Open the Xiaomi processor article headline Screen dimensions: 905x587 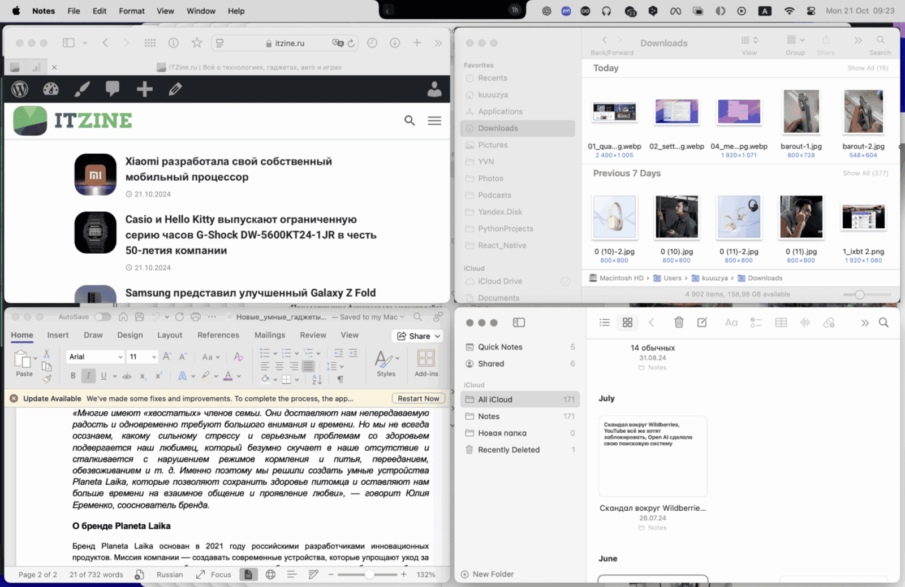click(229, 169)
